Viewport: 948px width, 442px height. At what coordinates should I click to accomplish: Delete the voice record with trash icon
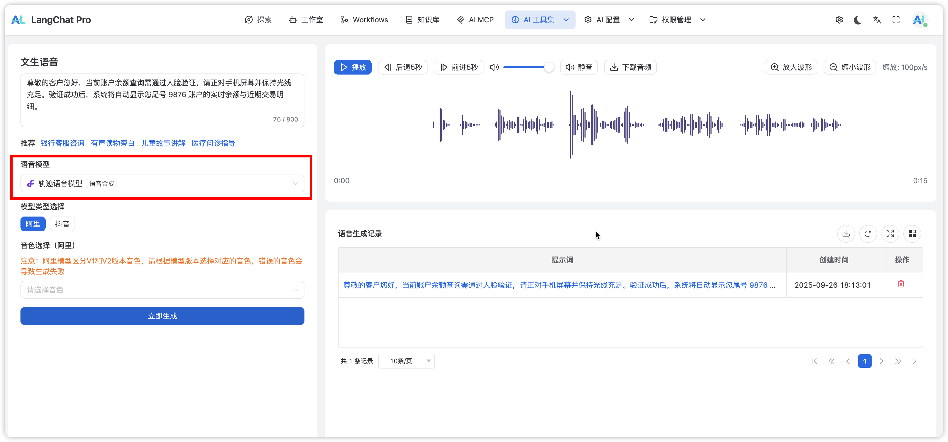coord(901,284)
